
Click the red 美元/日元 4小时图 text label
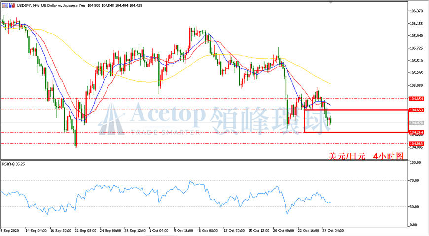pyautogui.click(x=366, y=156)
